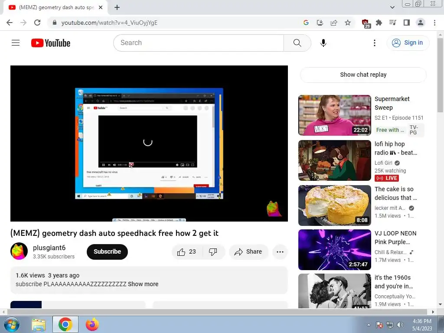The height and width of the screenshot is (333, 444).
Task: Open the Chrome three-dot menu
Action: point(434,23)
